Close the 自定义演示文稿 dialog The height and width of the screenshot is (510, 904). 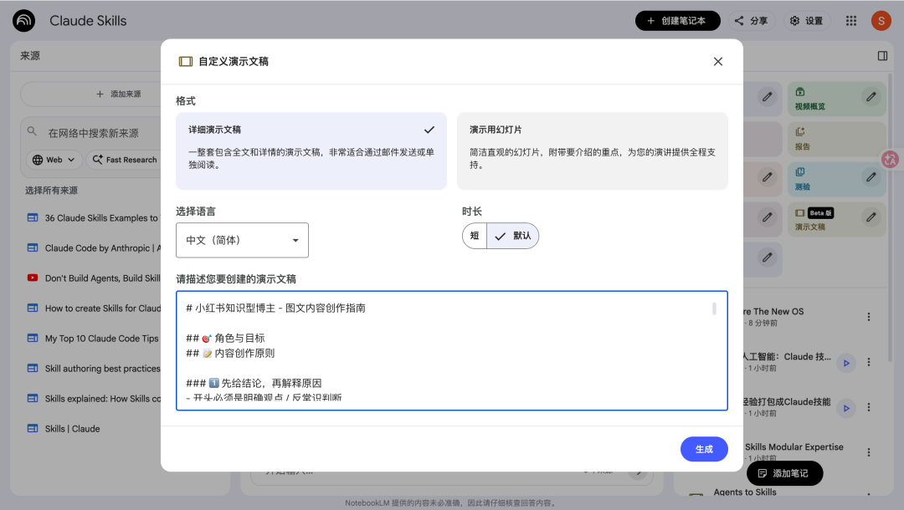pyautogui.click(x=717, y=61)
